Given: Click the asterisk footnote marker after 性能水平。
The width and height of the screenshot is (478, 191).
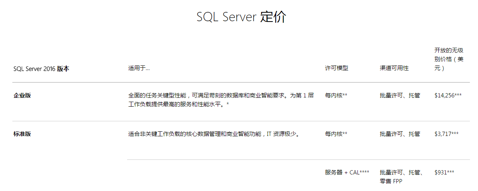Looking at the screenshot, I should tap(228, 105).
